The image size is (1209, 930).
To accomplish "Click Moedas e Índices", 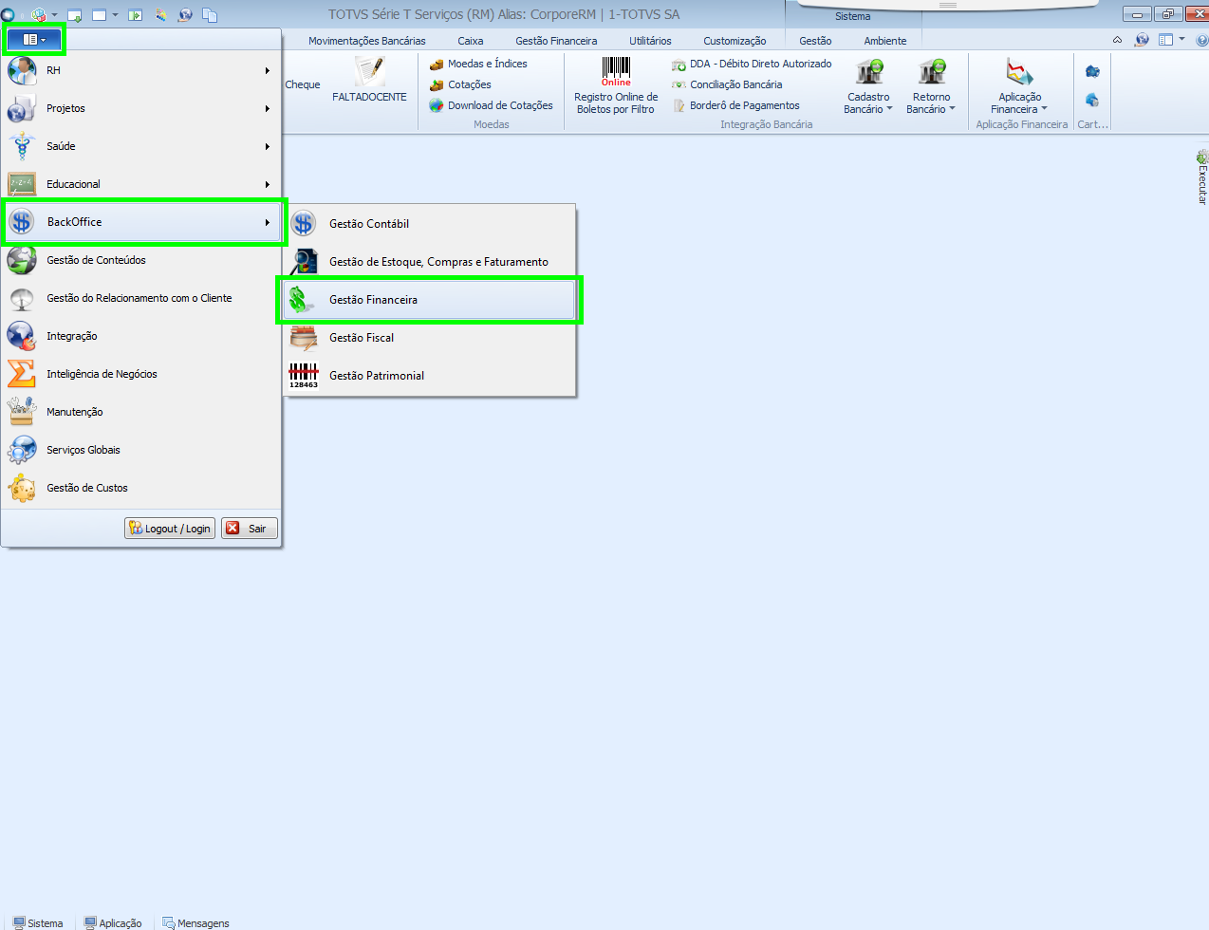I will tap(478, 64).
